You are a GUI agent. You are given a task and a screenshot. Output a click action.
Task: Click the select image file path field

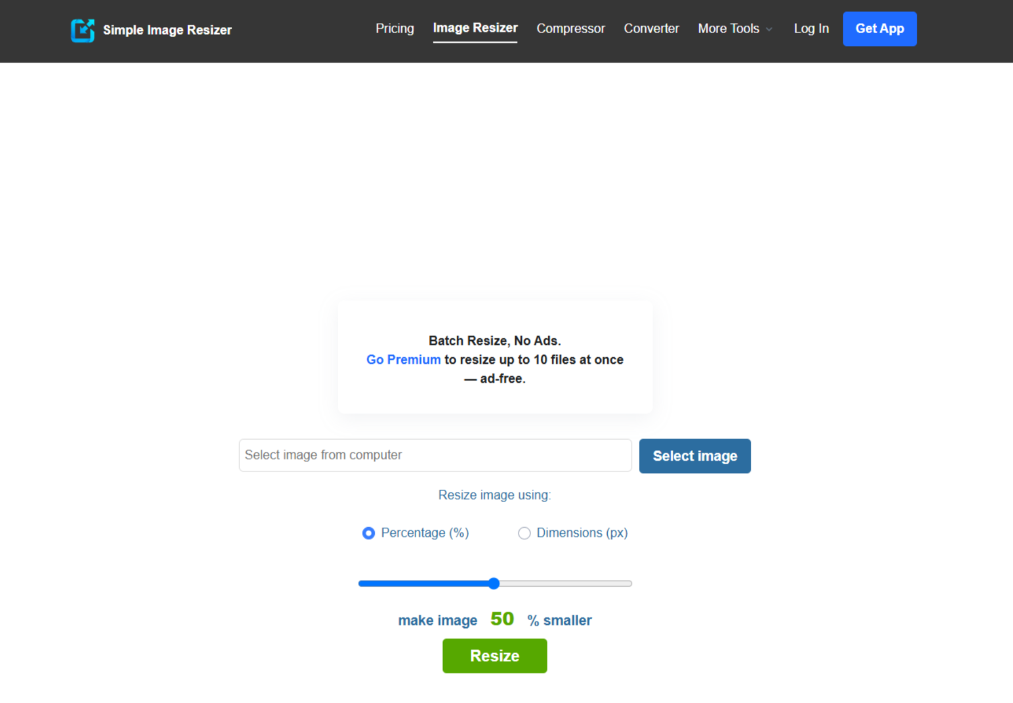[x=435, y=455]
